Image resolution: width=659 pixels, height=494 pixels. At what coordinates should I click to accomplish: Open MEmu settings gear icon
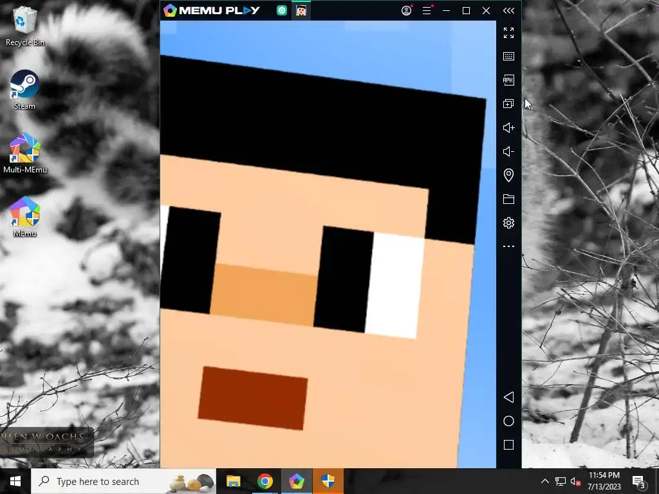click(x=508, y=223)
